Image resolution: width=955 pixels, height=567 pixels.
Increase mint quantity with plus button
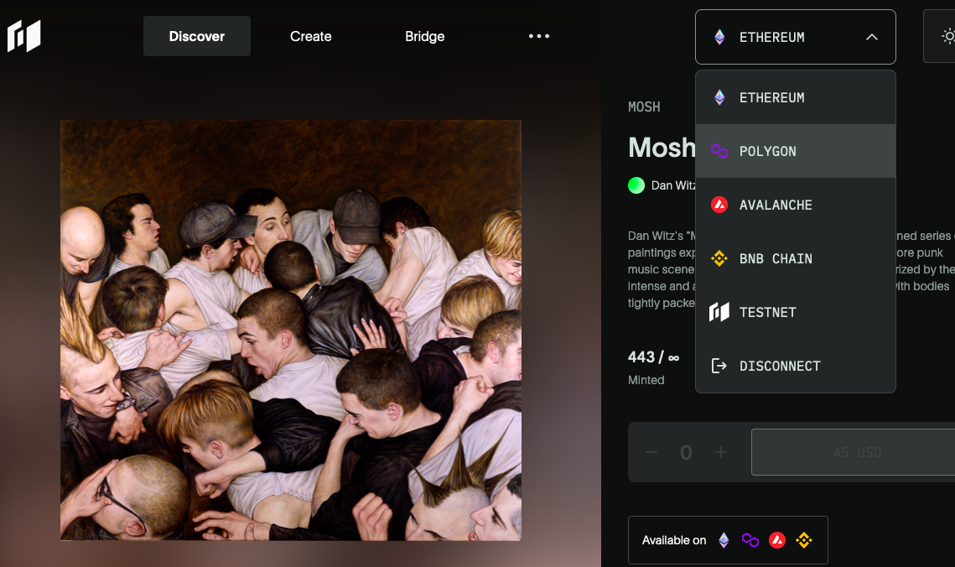pos(721,452)
